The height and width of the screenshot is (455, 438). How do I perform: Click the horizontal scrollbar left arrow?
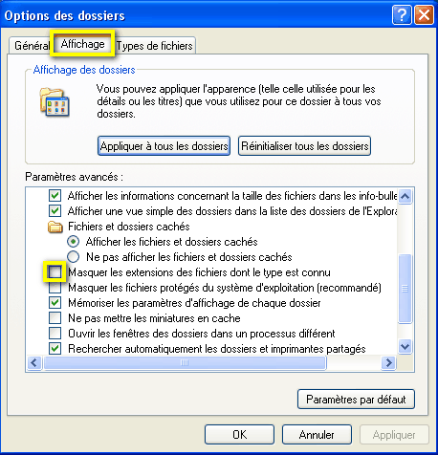click(x=34, y=362)
